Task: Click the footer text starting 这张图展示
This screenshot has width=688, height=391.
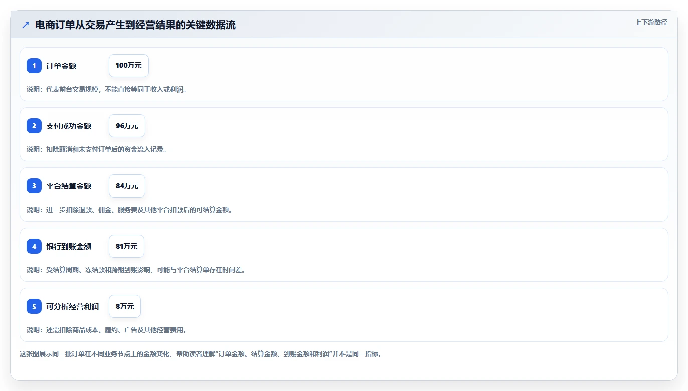Action: click(201, 354)
